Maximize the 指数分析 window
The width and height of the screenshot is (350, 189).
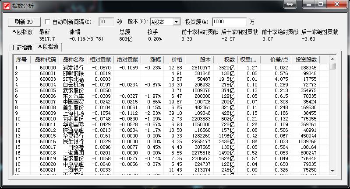pyautogui.click(x=321, y=4)
